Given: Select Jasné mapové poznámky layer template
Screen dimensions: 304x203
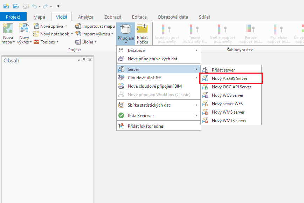Looking at the screenshot, I should (167, 33).
